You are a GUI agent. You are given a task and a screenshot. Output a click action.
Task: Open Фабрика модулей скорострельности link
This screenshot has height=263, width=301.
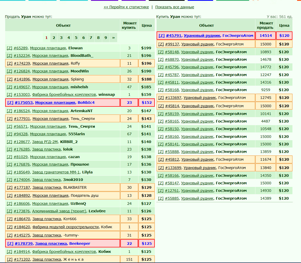65,227
